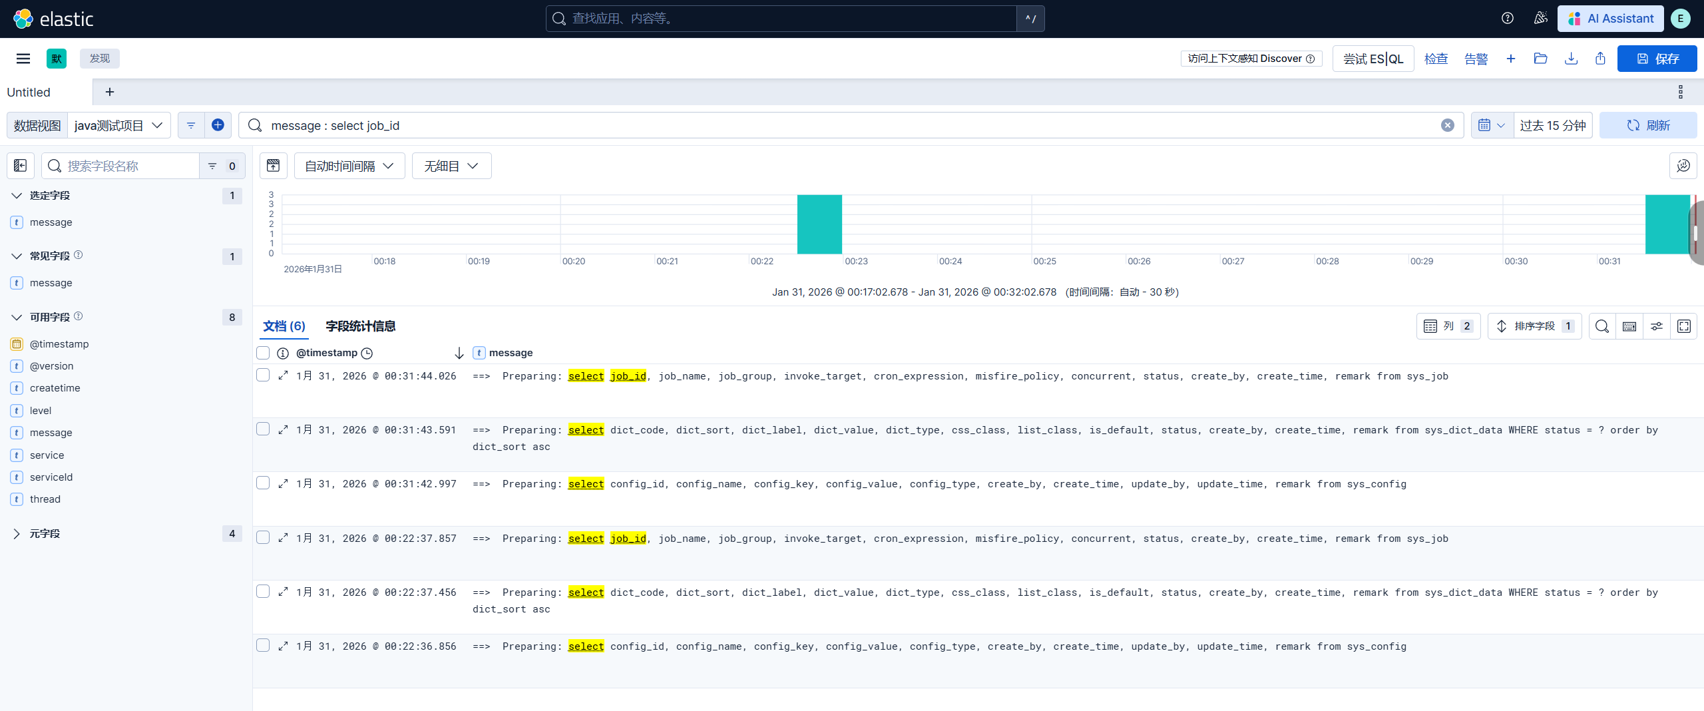
Task: Open the help menu icon
Action: click(x=1508, y=19)
